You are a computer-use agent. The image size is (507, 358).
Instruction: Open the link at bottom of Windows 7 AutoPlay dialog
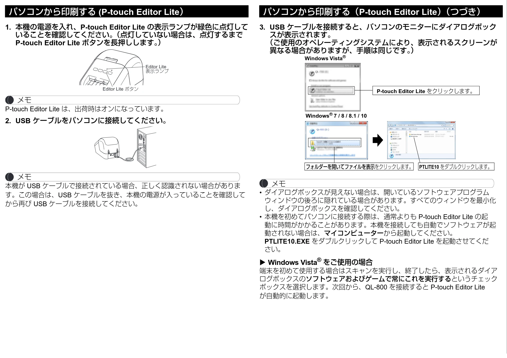click(x=332, y=155)
